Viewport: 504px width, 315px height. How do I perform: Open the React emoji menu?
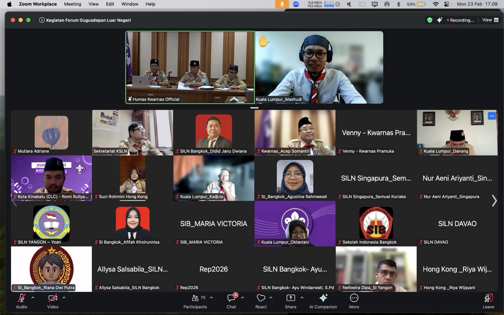(x=261, y=301)
